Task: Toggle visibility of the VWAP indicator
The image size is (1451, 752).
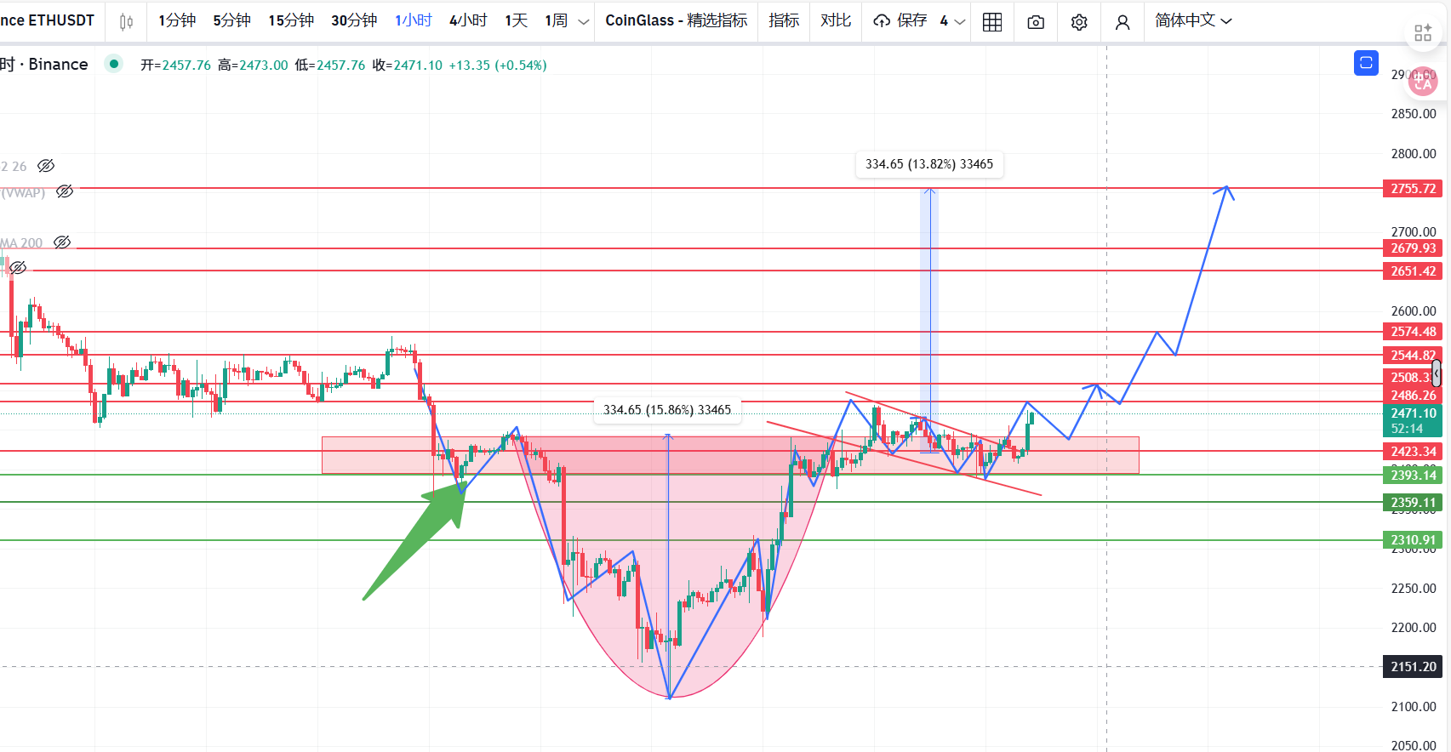Action: [x=65, y=191]
